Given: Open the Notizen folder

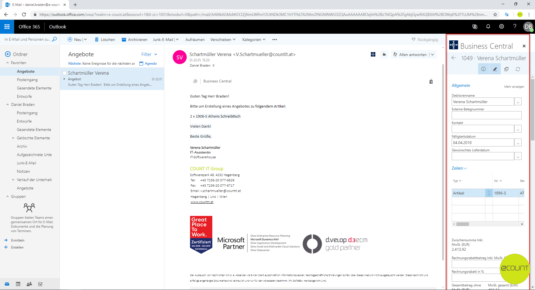Looking at the screenshot, I should [x=23, y=171].
